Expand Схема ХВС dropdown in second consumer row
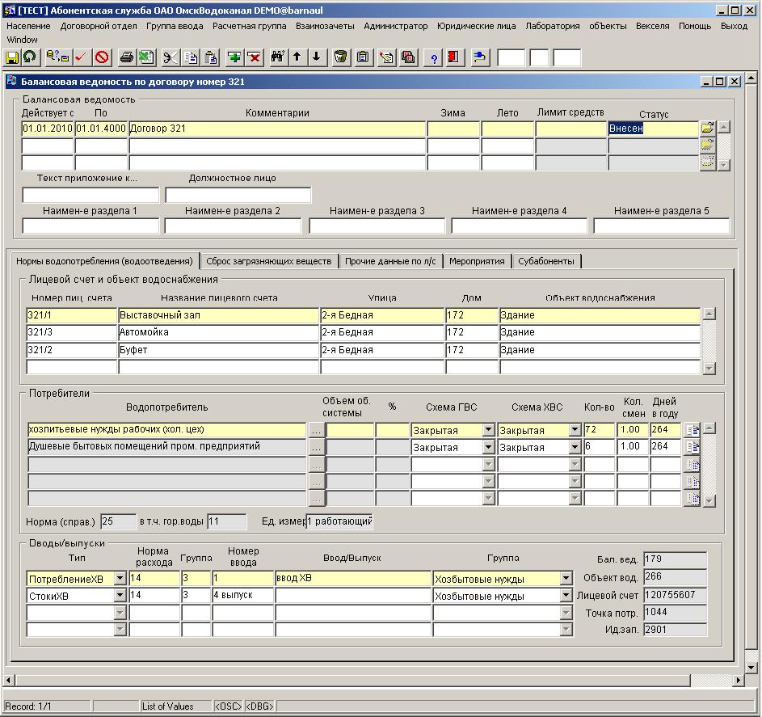762x717 pixels. (574, 447)
